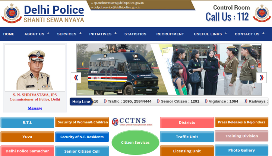Open the Useful Links menu
The width and height of the screenshot is (272, 156).
pos(208,34)
